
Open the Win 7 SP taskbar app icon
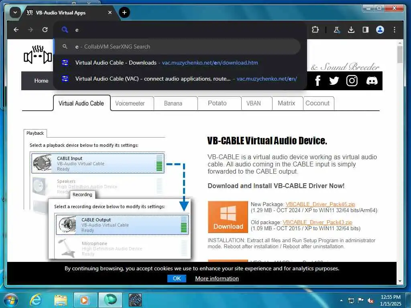(135, 300)
